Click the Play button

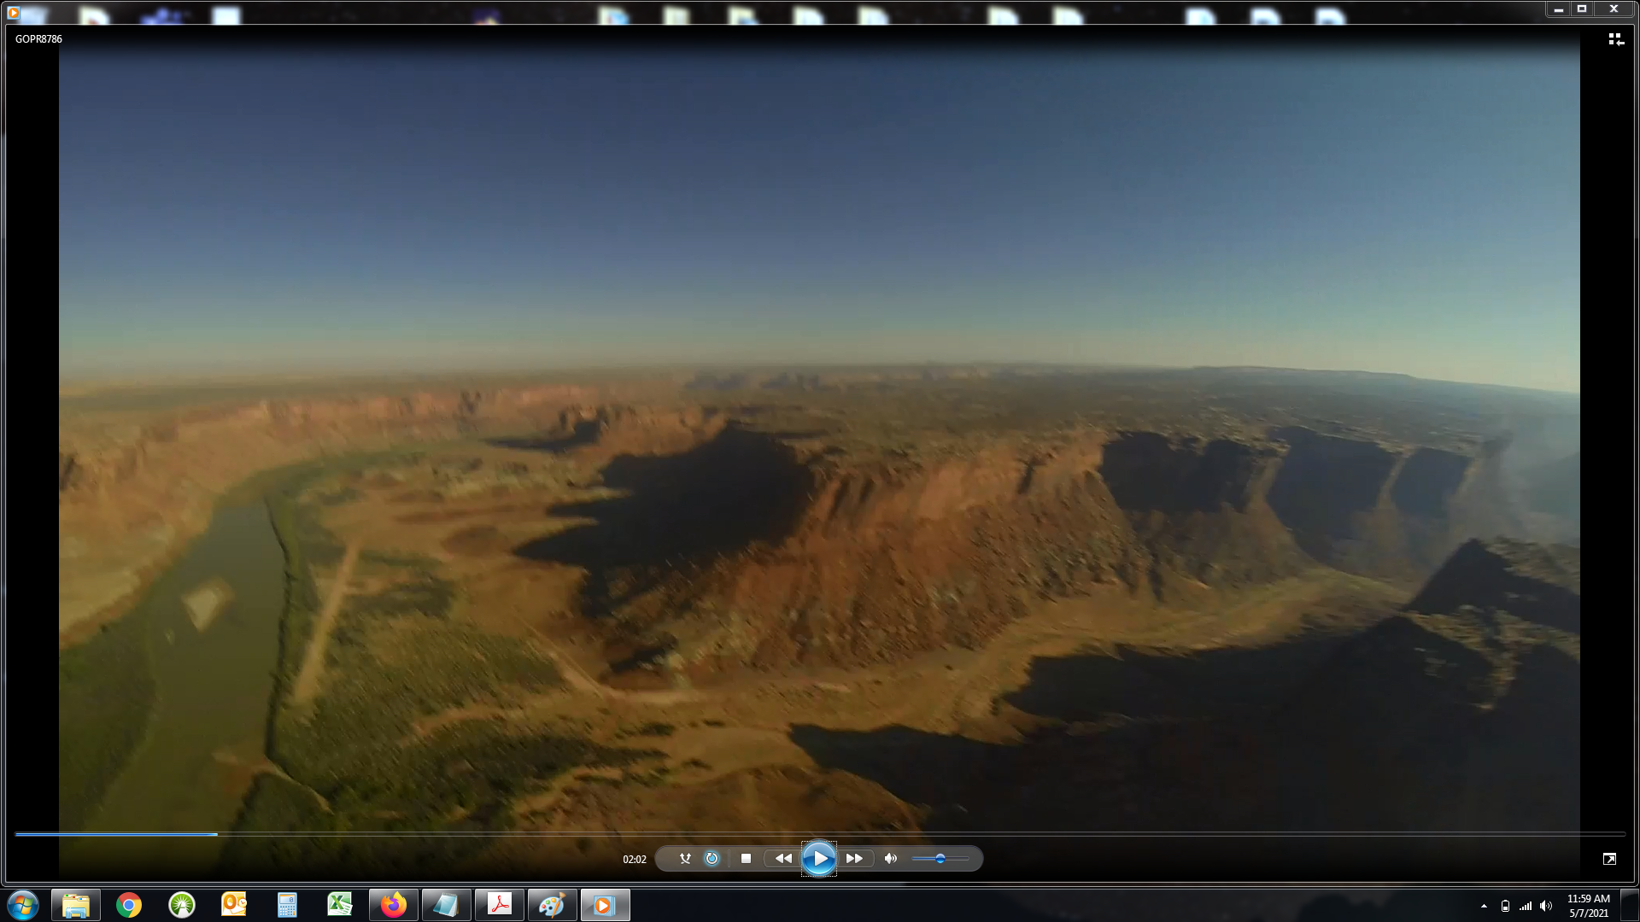(x=818, y=859)
